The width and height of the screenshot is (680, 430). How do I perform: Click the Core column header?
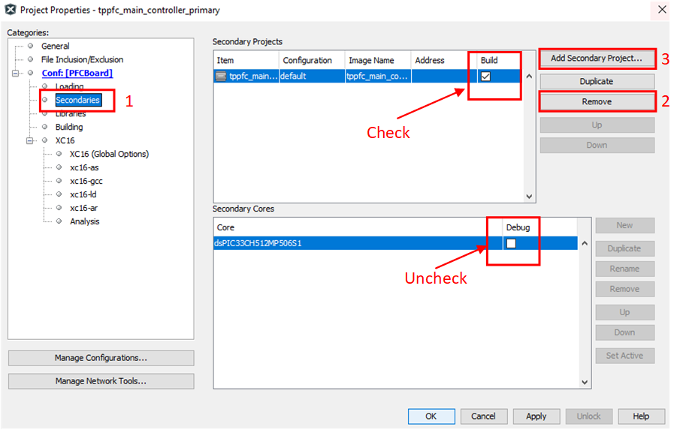pyautogui.click(x=358, y=227)
